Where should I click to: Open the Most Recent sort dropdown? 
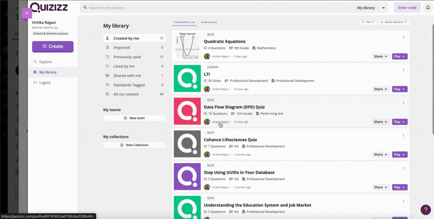click(394, 22)
